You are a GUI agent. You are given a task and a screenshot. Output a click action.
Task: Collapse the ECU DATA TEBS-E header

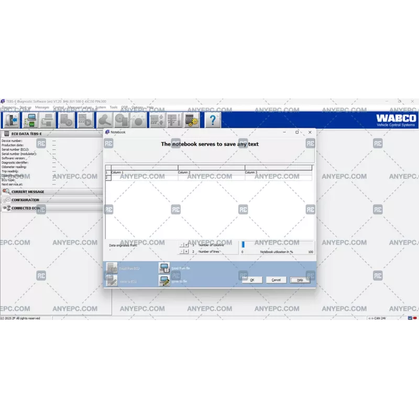click(26, 134)
